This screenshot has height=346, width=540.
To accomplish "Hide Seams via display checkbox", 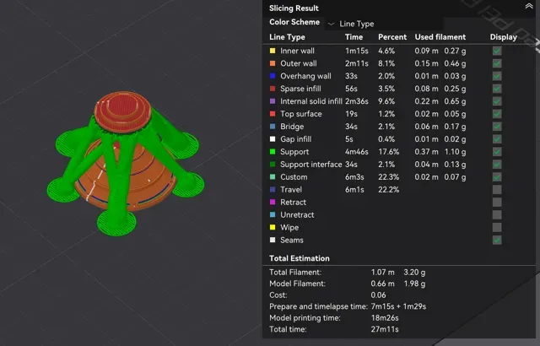I will [x=497, y=241].
